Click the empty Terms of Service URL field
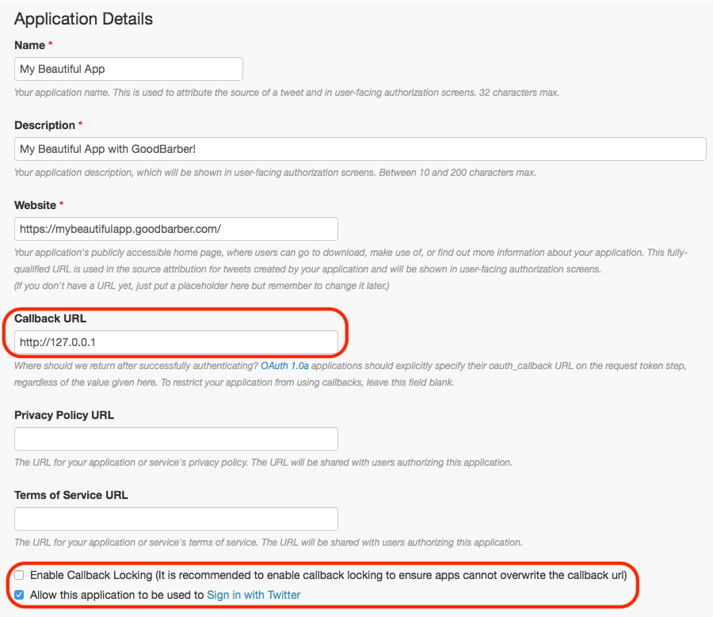Screen dimensions: 713x617 point(176,519)
